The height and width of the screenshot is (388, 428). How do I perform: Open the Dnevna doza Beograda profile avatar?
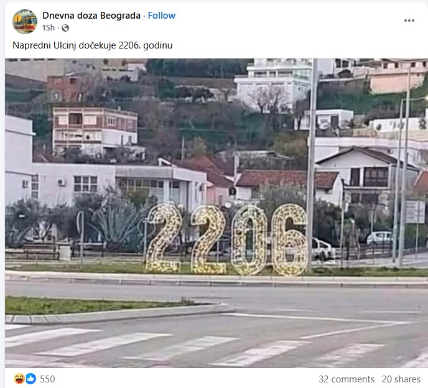tap(25, 22)
